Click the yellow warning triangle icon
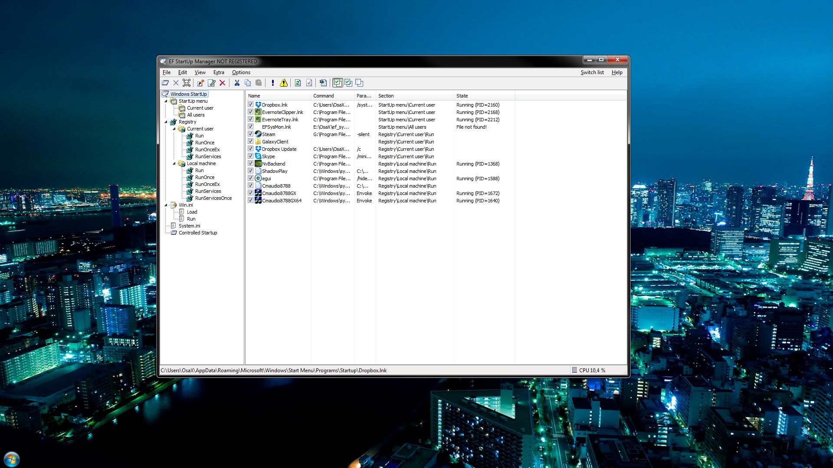The height and width of the screenshot is (468, 833). tap(284, 83)
